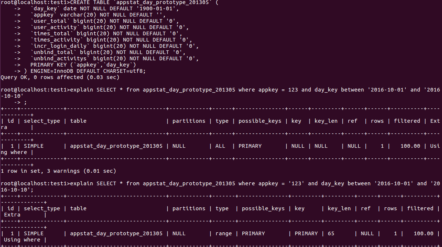The image size is (442, 247).
Task: Click the 'select_type' header in second result table
Action: pos(42,208)
